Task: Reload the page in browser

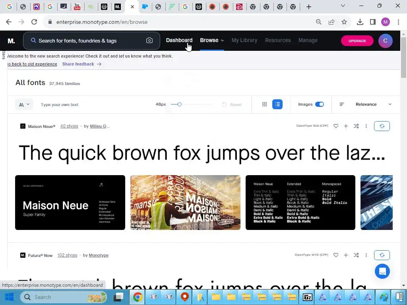Action: pos(34,22)
